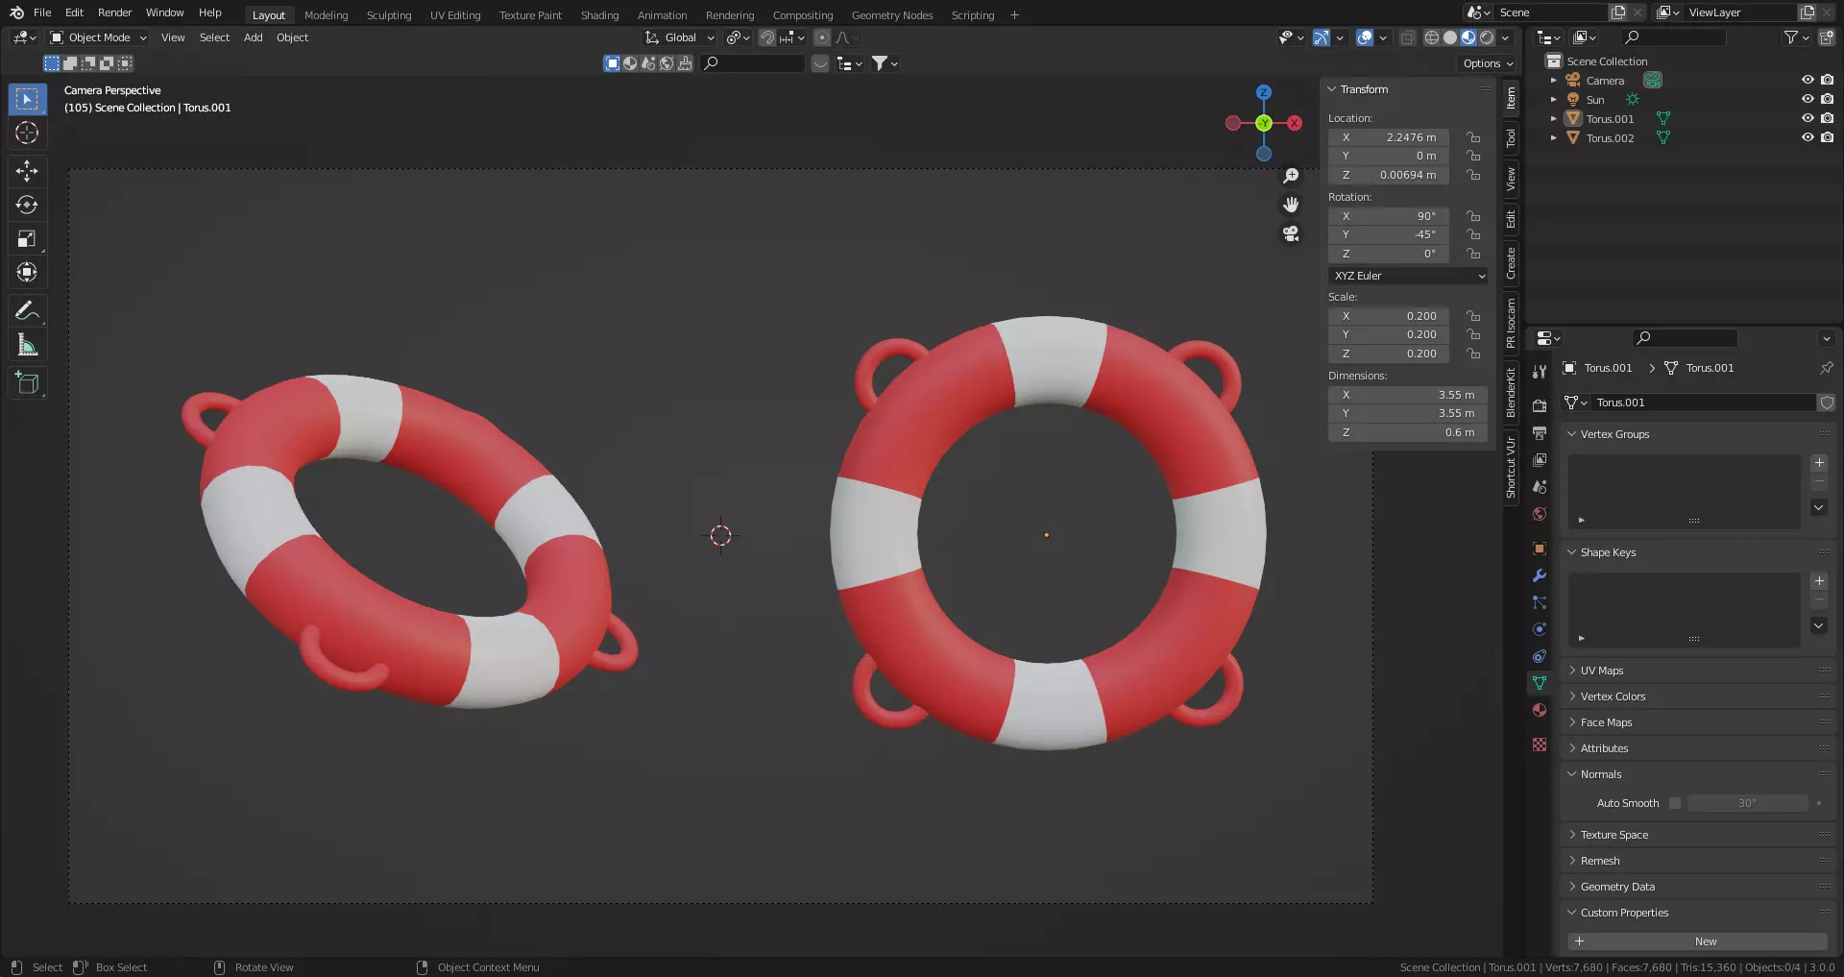Open the File menu
This screenshot has height=977, width=1844.
[x=42, y=12]
